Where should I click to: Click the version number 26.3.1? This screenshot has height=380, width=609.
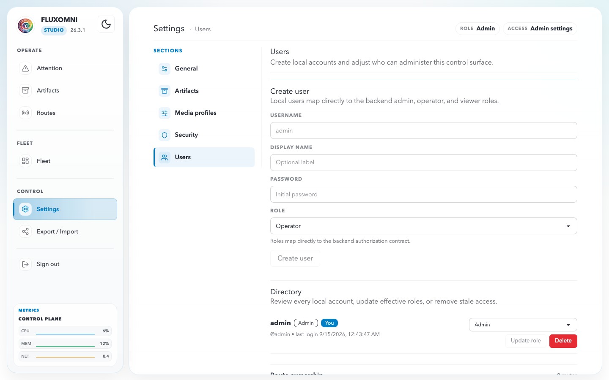tap(78, 30)
